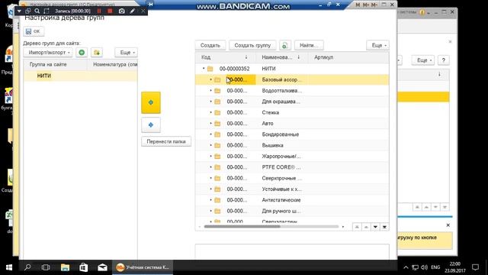Click the folder icon of Авто row
Screen dimensions: 488x275
tap(217, 124)
